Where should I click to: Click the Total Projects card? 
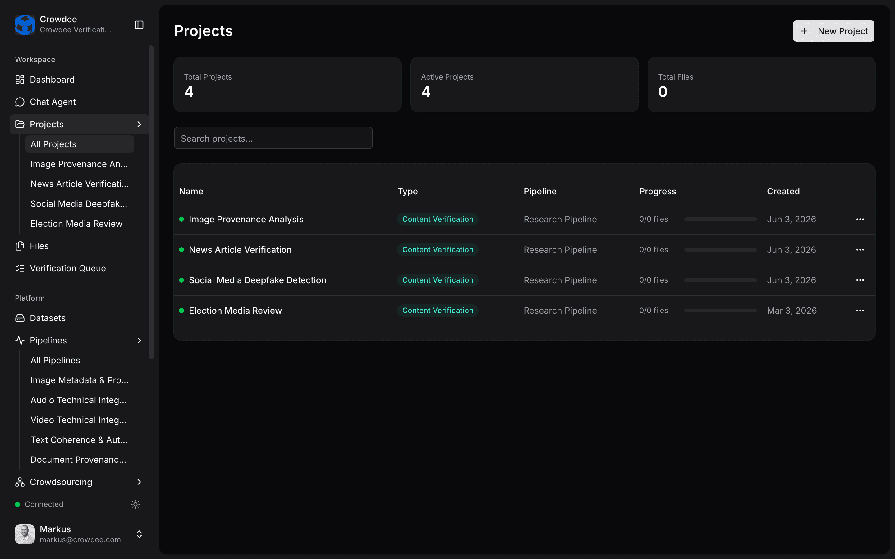pos(287,84)
